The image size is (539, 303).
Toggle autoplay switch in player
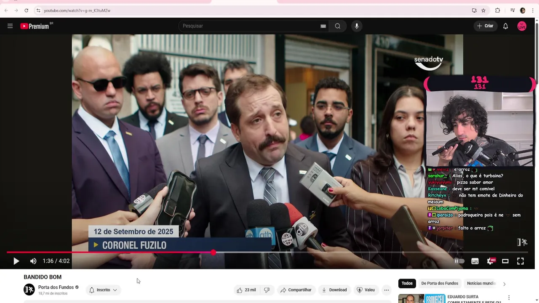[459, 261]
